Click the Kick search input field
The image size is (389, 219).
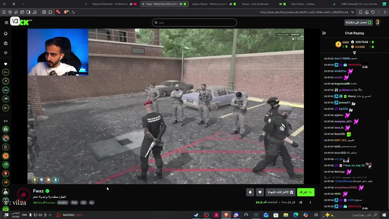194,23
